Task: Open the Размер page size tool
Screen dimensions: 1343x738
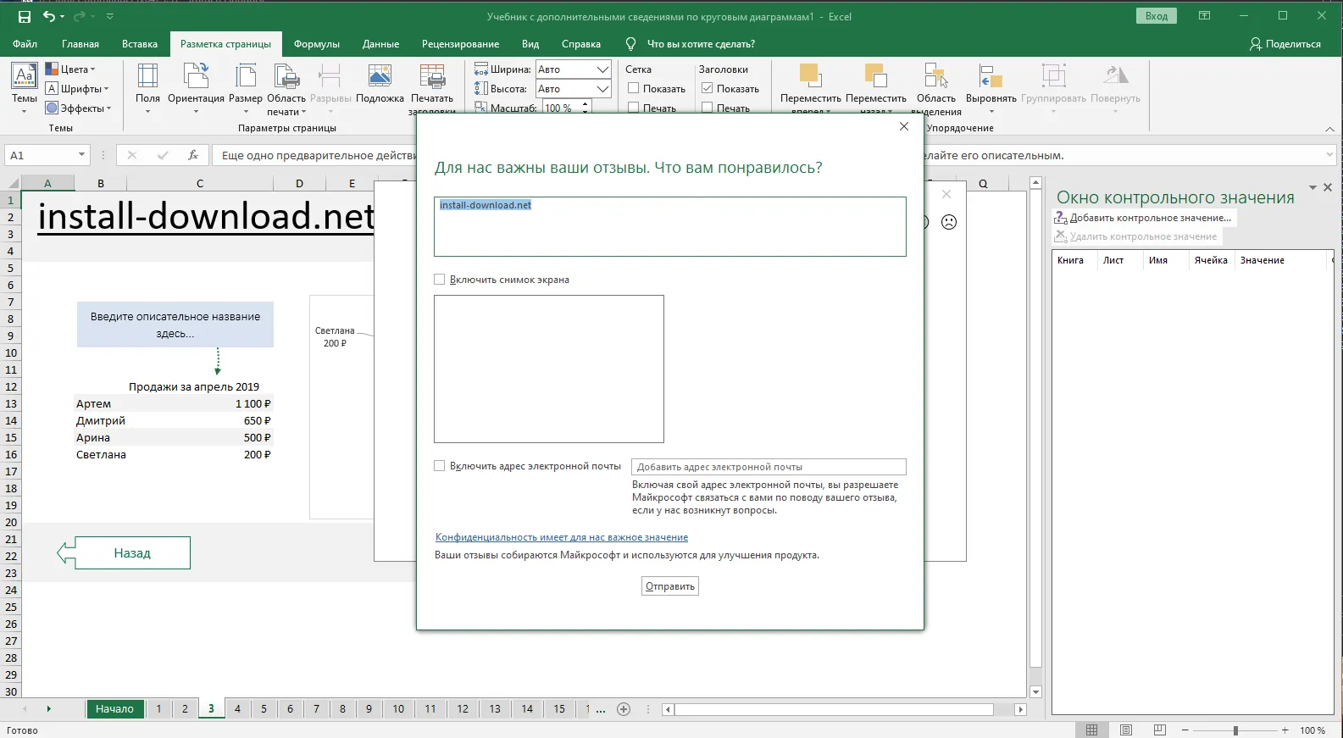Action: coord(246,86)
